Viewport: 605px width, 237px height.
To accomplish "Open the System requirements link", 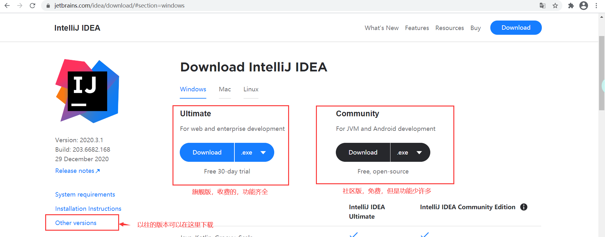I will tap(85, 194).
